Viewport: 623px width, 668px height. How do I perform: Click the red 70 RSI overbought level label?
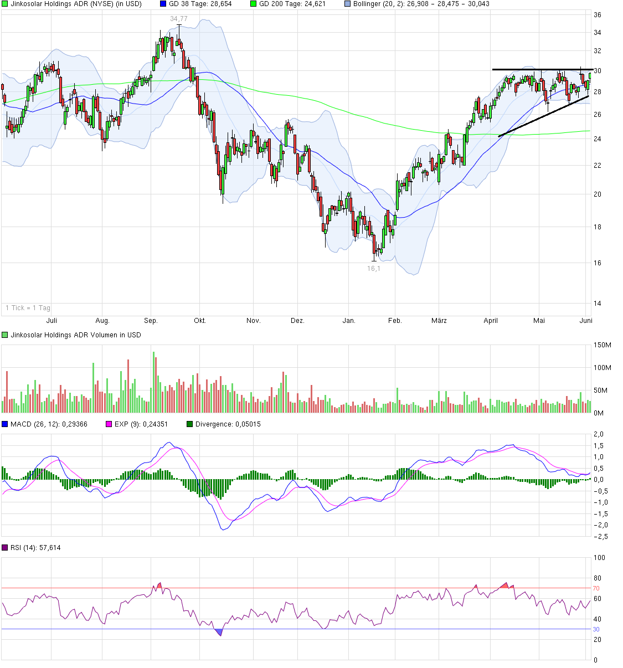tap(596, 588)
